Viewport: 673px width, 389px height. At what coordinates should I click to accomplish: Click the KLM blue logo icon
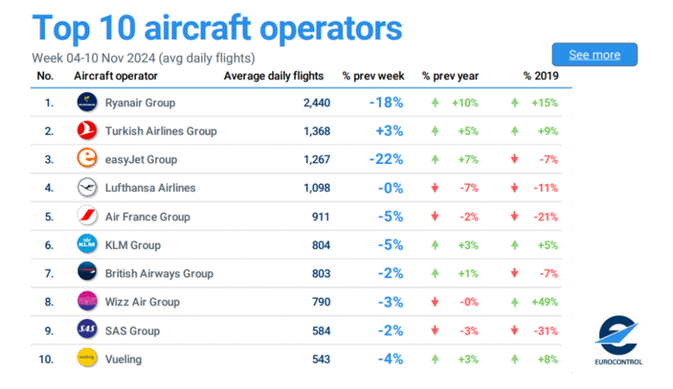87,245
